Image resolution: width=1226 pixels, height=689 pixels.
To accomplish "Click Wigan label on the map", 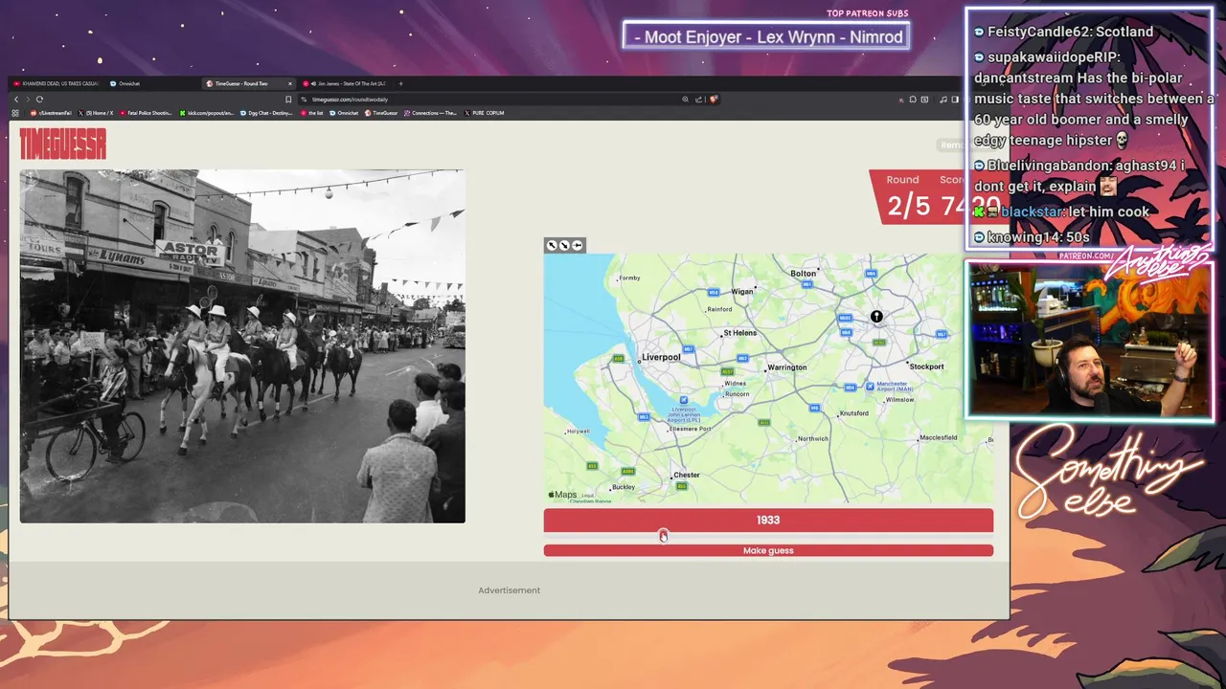I will [742, 291].
